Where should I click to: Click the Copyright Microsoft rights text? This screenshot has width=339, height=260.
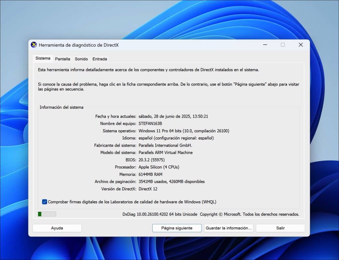(250, 214)
